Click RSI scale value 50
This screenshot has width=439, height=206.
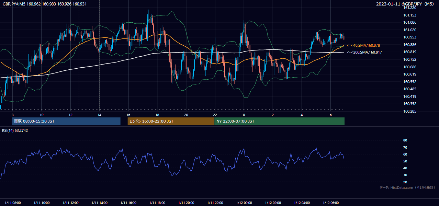[x=405, y=161]
